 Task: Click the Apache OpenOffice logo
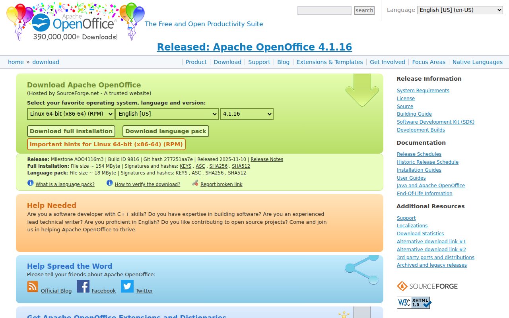(76, 21)
